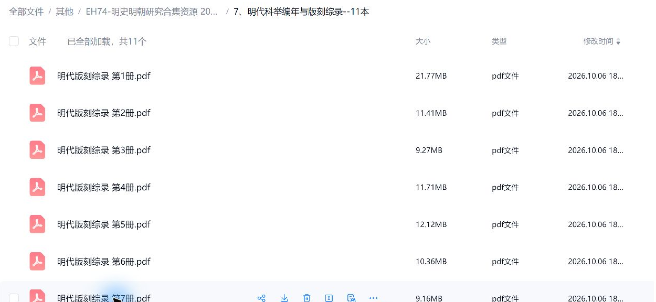Click PDF icon of 明代版刻综录 第7册.pdf

point(37,296)
